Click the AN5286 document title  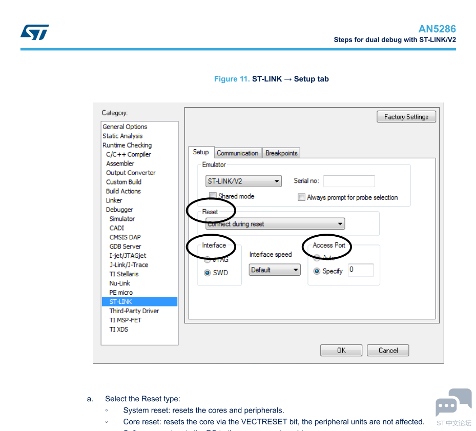click(437, 29)
